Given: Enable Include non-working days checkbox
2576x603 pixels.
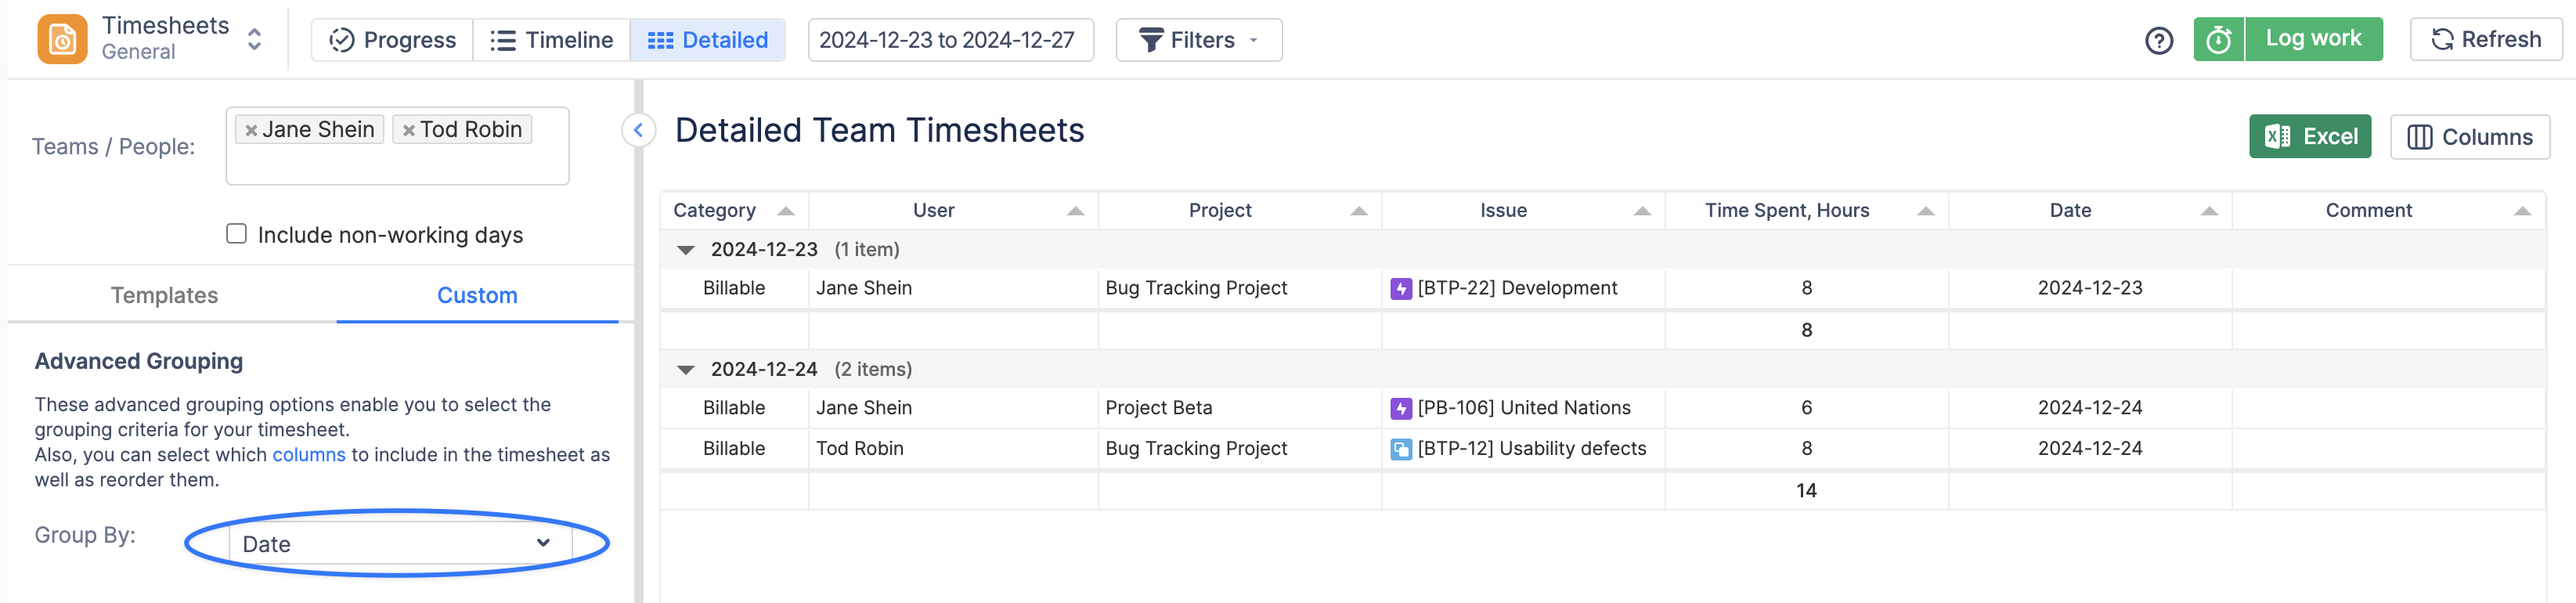Looking at the screenshot, I should click(236, 234).
